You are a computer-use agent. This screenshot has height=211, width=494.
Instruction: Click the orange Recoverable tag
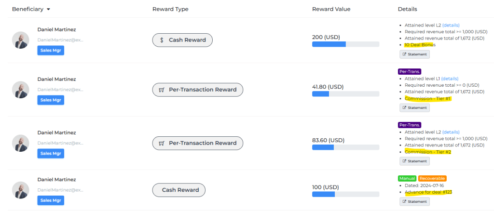(432, 178)
